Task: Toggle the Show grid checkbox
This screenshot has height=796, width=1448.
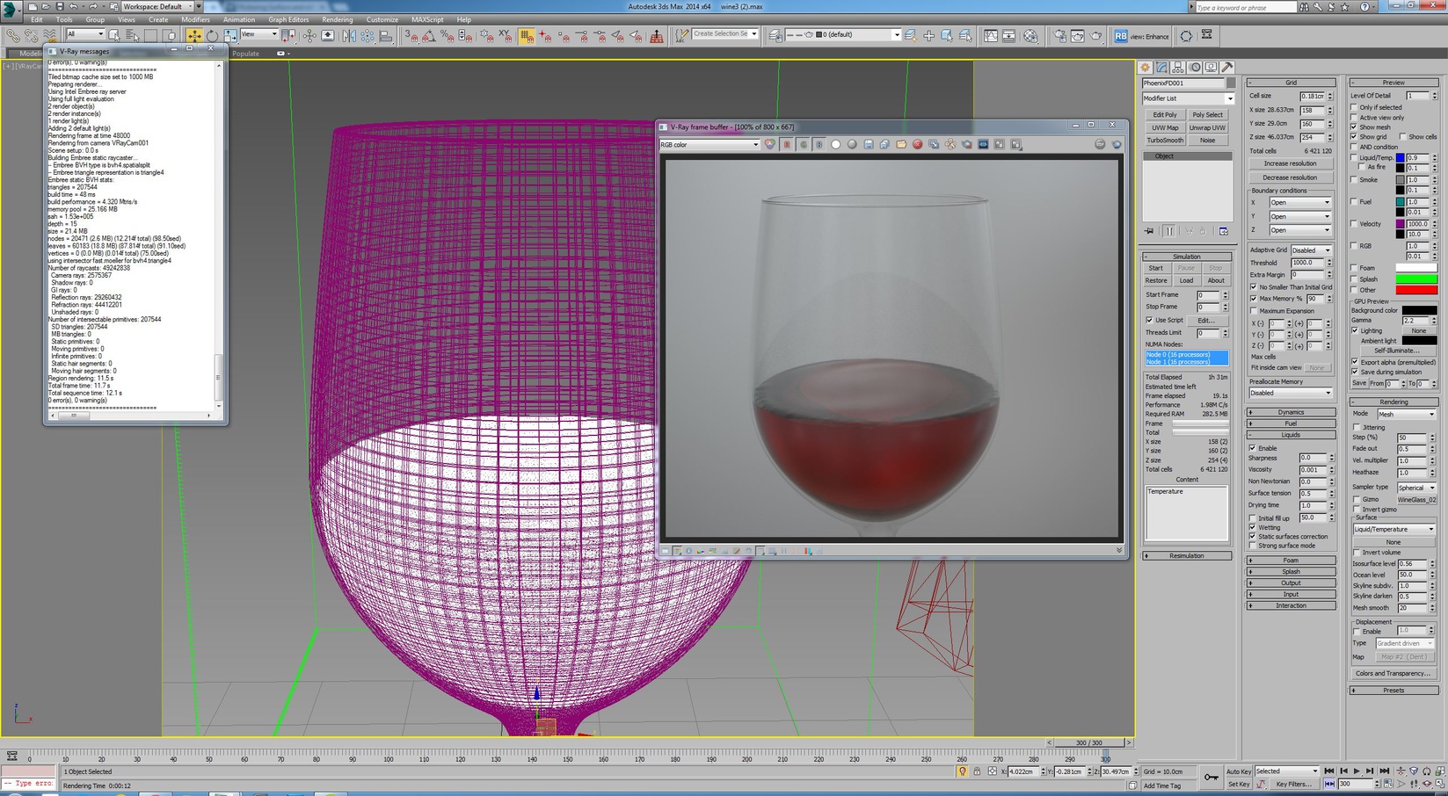Action: click(x=1355, y=137)
